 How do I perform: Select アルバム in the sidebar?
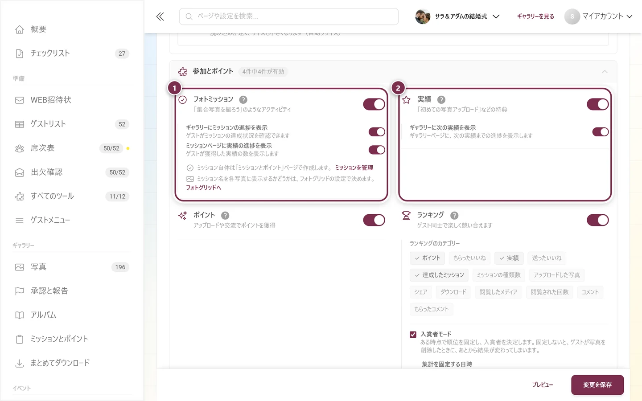[x=72, y=315]
